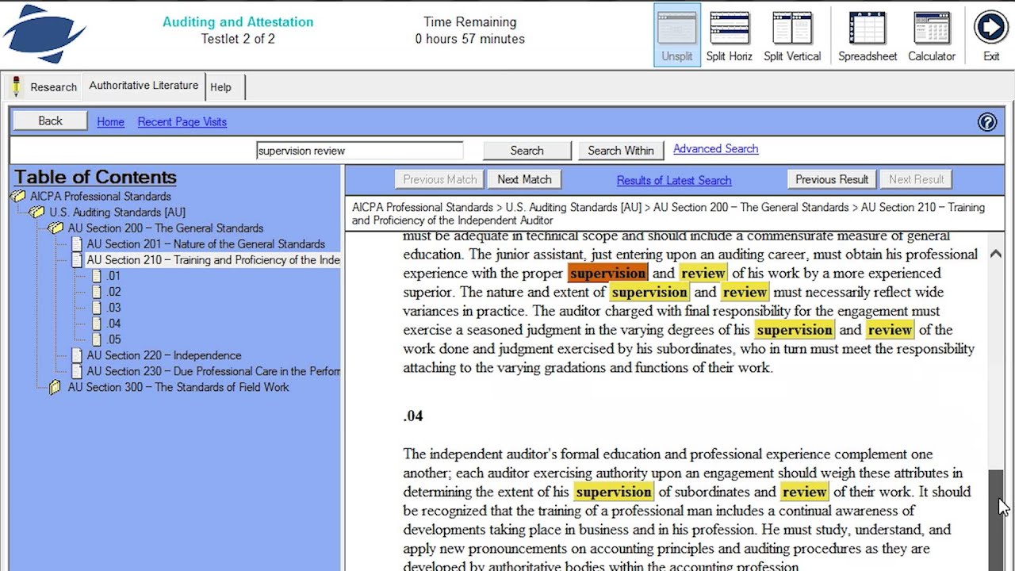Open the Results of Latest Search link

[674, 180]
